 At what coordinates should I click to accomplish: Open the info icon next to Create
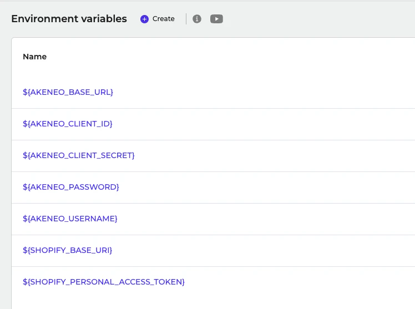(x=196, y=19)
